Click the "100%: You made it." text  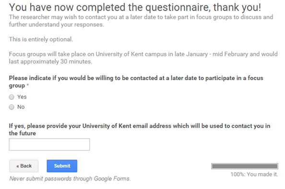[x=254, y=174]
